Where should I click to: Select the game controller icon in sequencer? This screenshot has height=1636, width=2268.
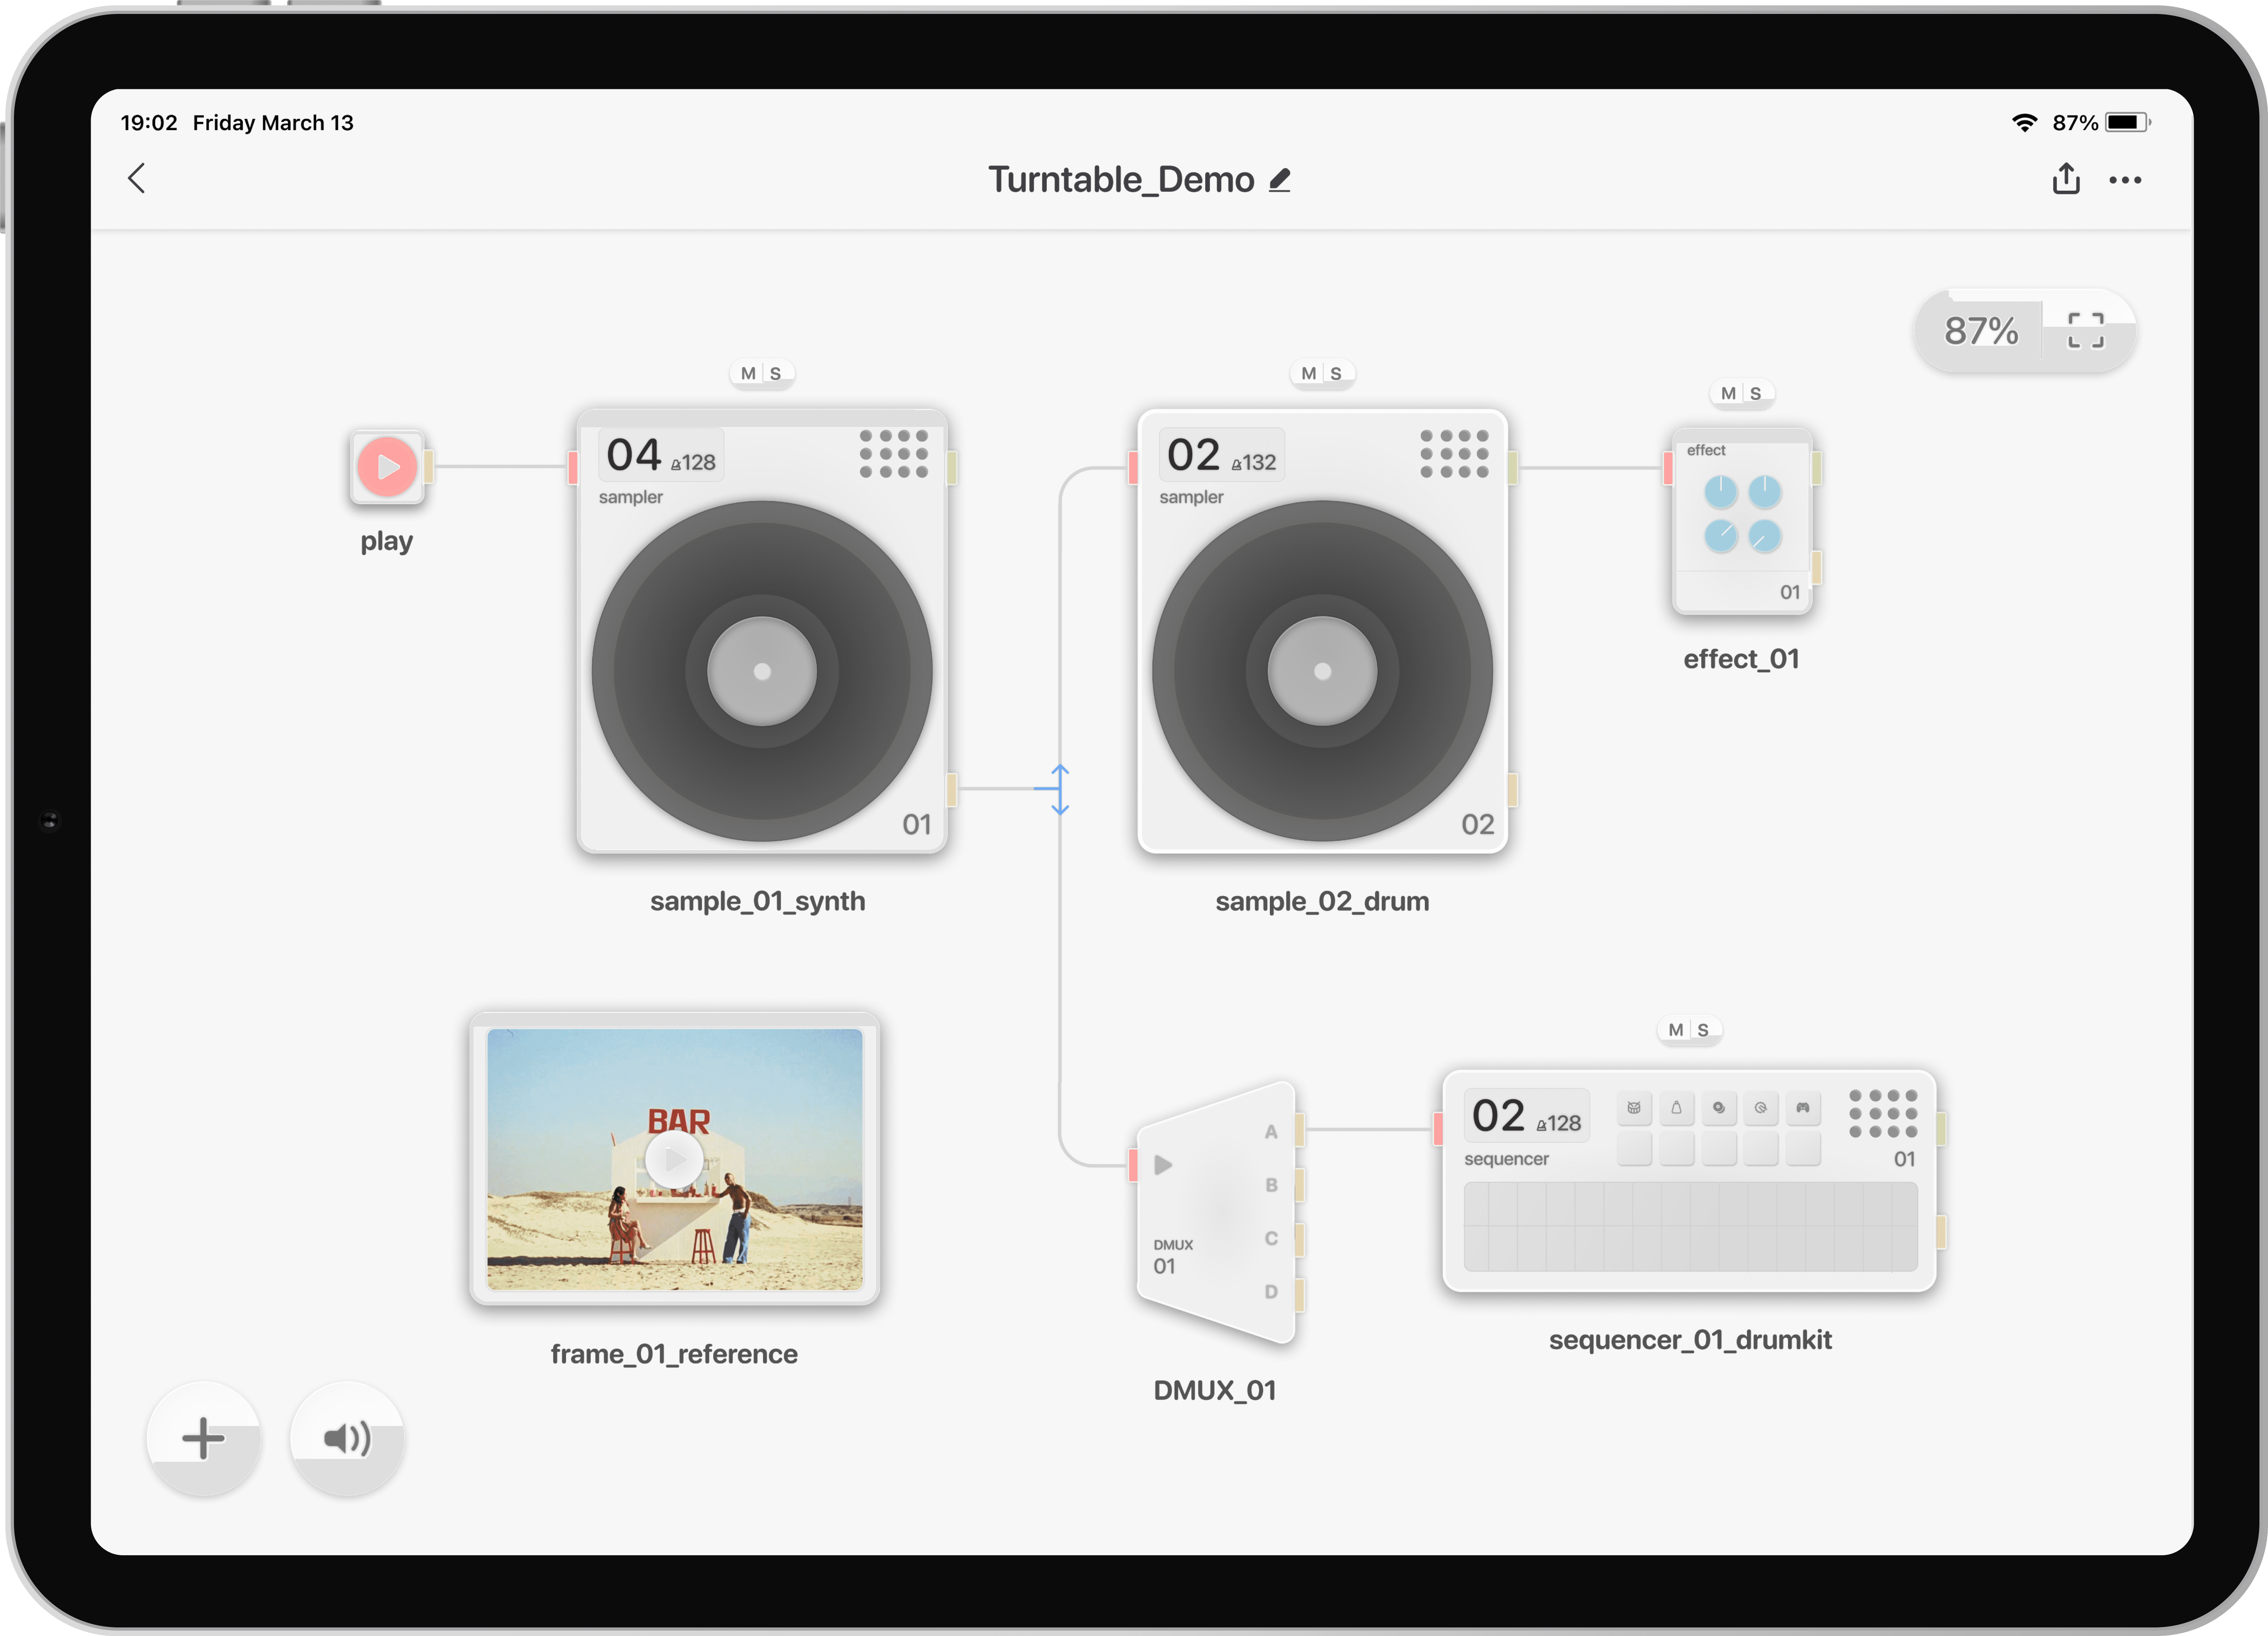(1803, 1108)
